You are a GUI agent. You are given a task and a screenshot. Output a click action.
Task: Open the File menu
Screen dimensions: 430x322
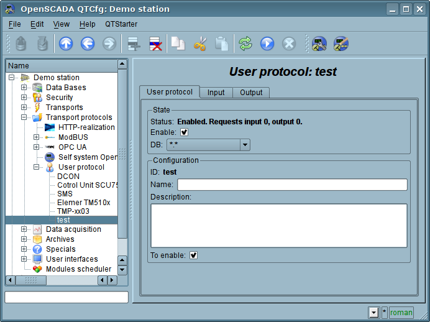point(14,24)
